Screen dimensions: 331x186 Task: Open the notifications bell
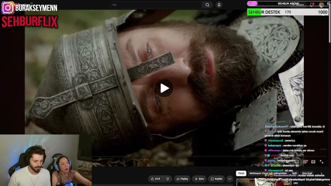[x=312, y=5]
